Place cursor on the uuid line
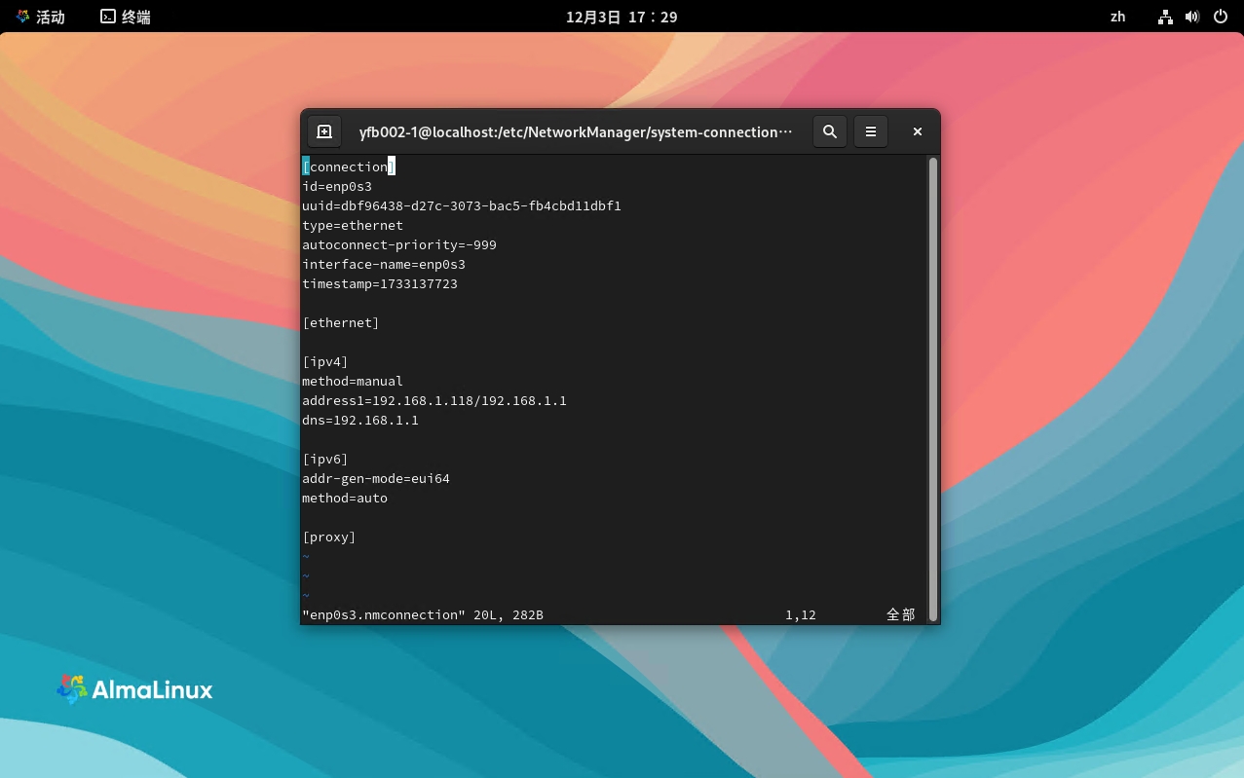1244x778 pixels. pyautogui.click(x=461, y=206)
